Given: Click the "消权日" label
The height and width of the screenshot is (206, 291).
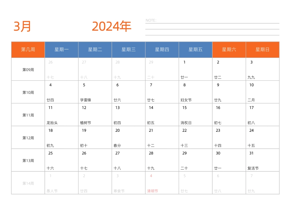Looking at the screenshot, I should tap(186, 123).
